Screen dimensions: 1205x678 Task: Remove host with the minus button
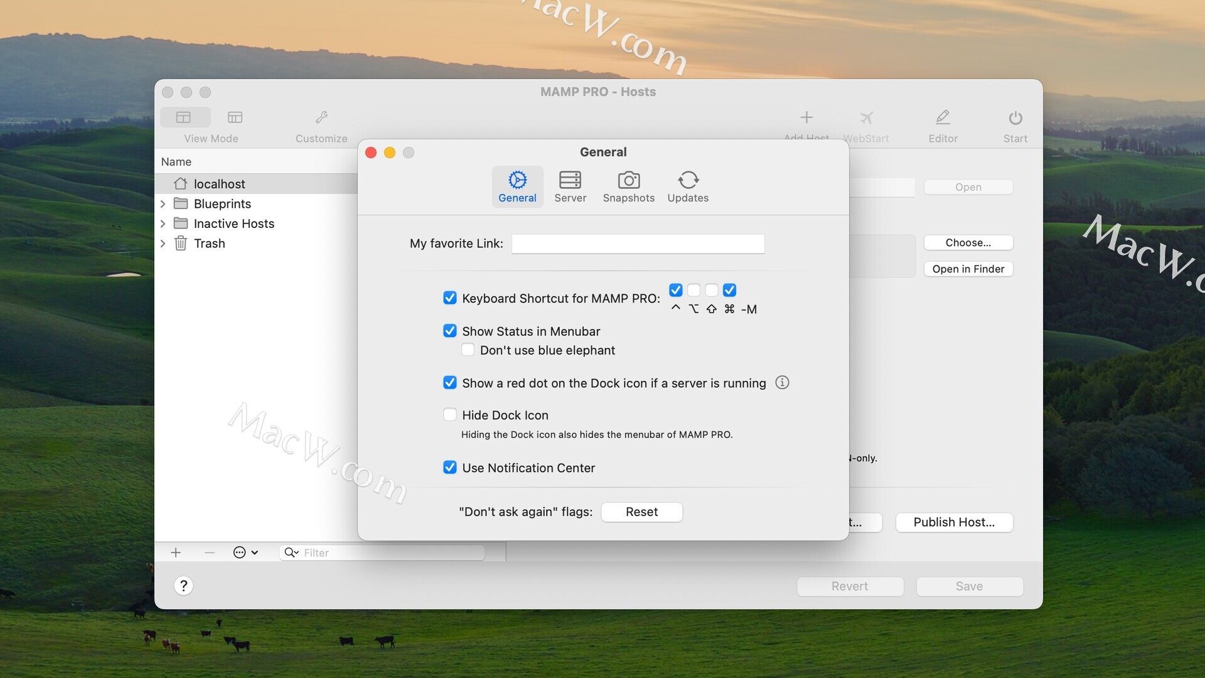(210, 552)
